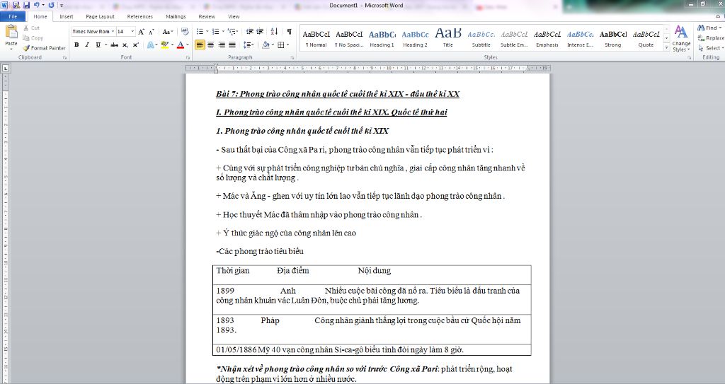Screen dimensions: 725x384
Task: Toggle Subscript formatting
Action: pyautogui.click(x=125, y=45)
